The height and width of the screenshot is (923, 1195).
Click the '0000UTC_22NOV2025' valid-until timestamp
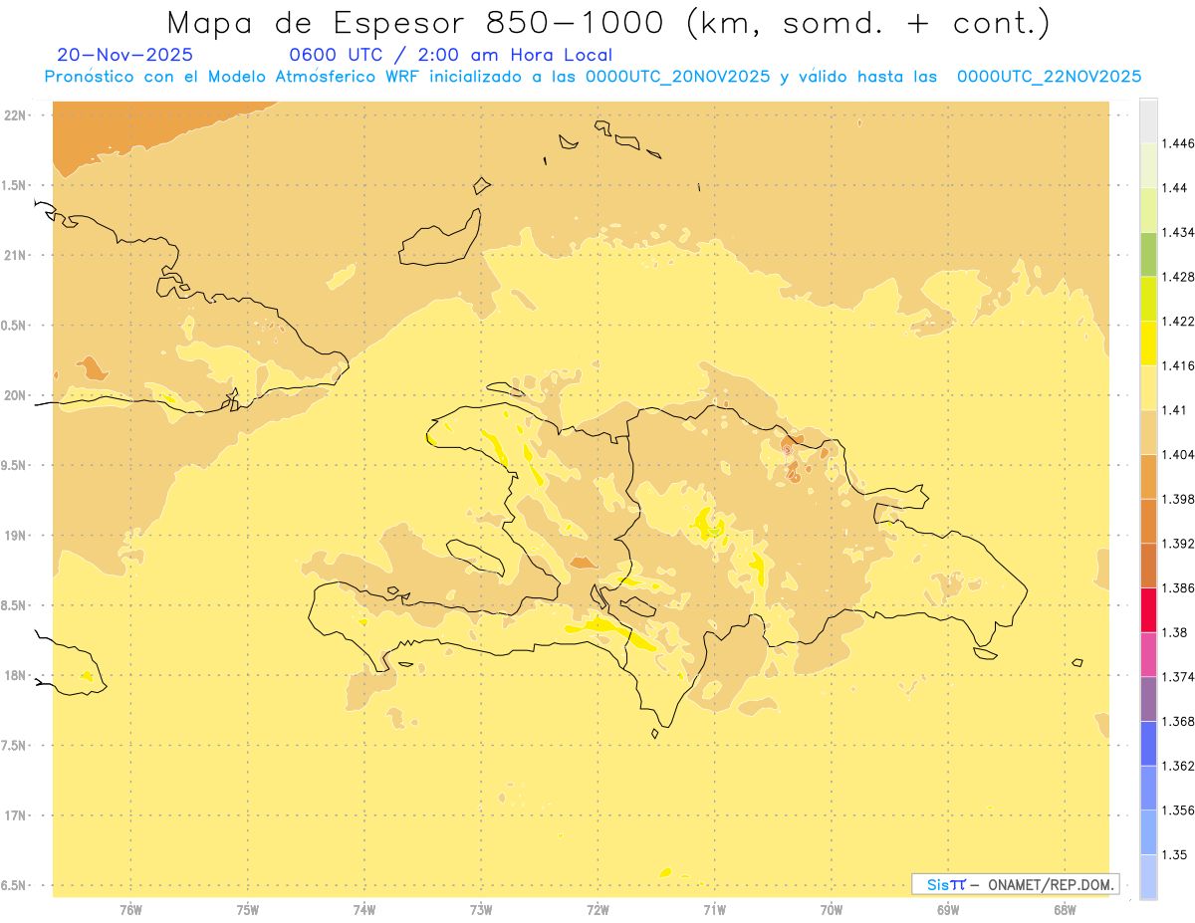[x=1049, y=77]
